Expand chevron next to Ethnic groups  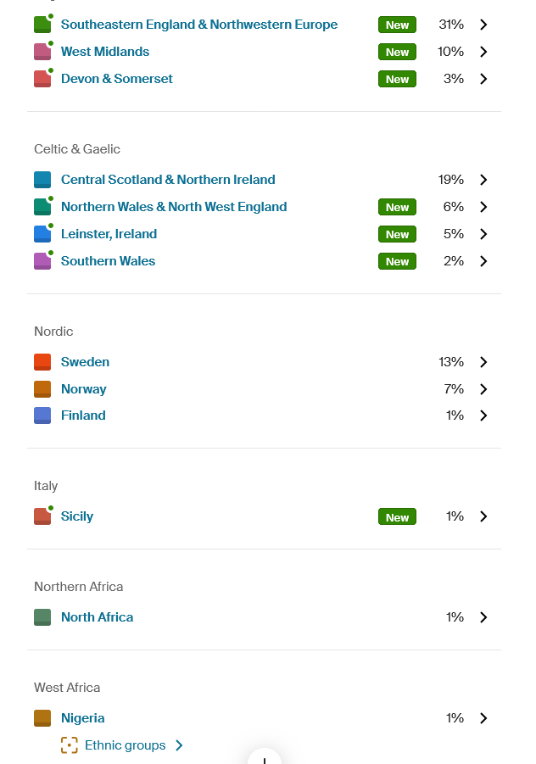[179, 745]
